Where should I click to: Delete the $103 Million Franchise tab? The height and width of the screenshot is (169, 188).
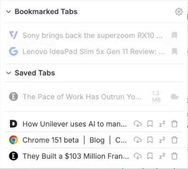(174, 156)
